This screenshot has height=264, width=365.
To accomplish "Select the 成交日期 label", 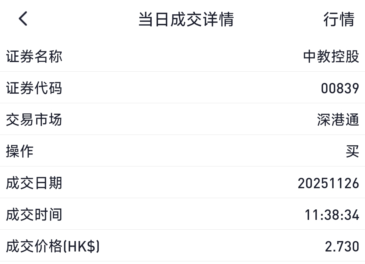I will pos(34,183).
